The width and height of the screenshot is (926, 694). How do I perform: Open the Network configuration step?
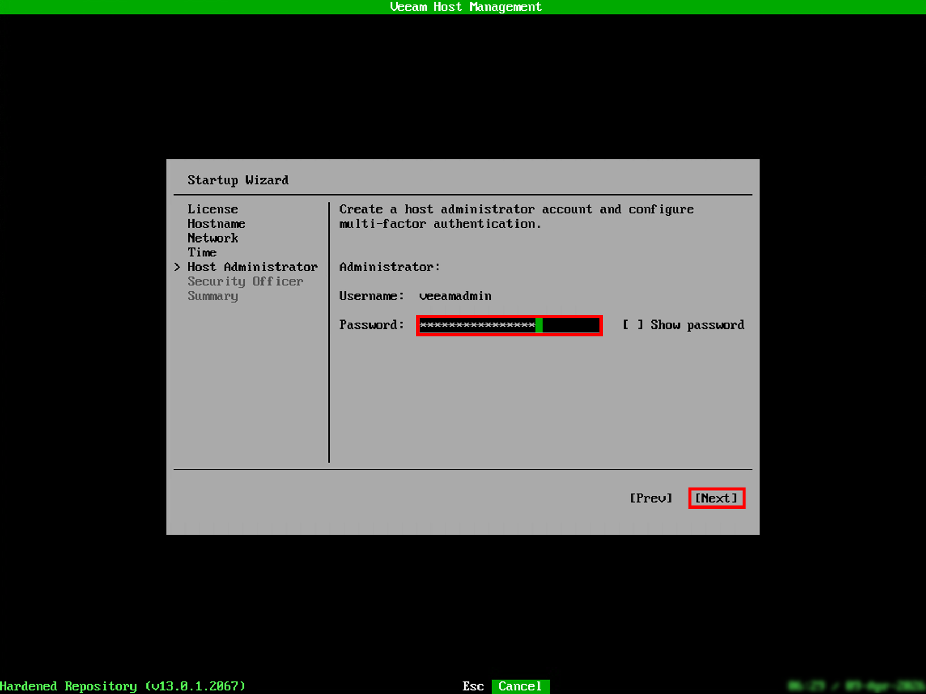click(x=212, y=238)
